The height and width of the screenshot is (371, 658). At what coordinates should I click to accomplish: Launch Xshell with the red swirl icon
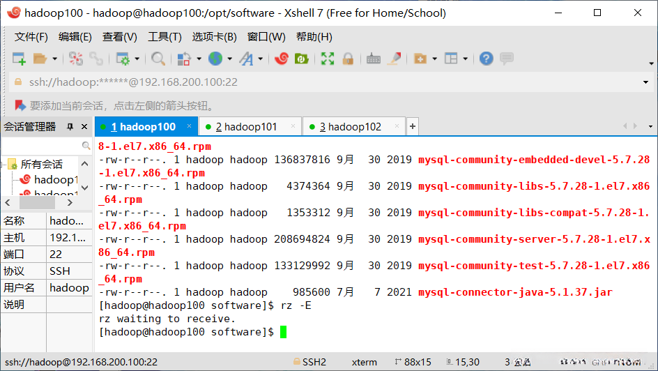point(282,59)
